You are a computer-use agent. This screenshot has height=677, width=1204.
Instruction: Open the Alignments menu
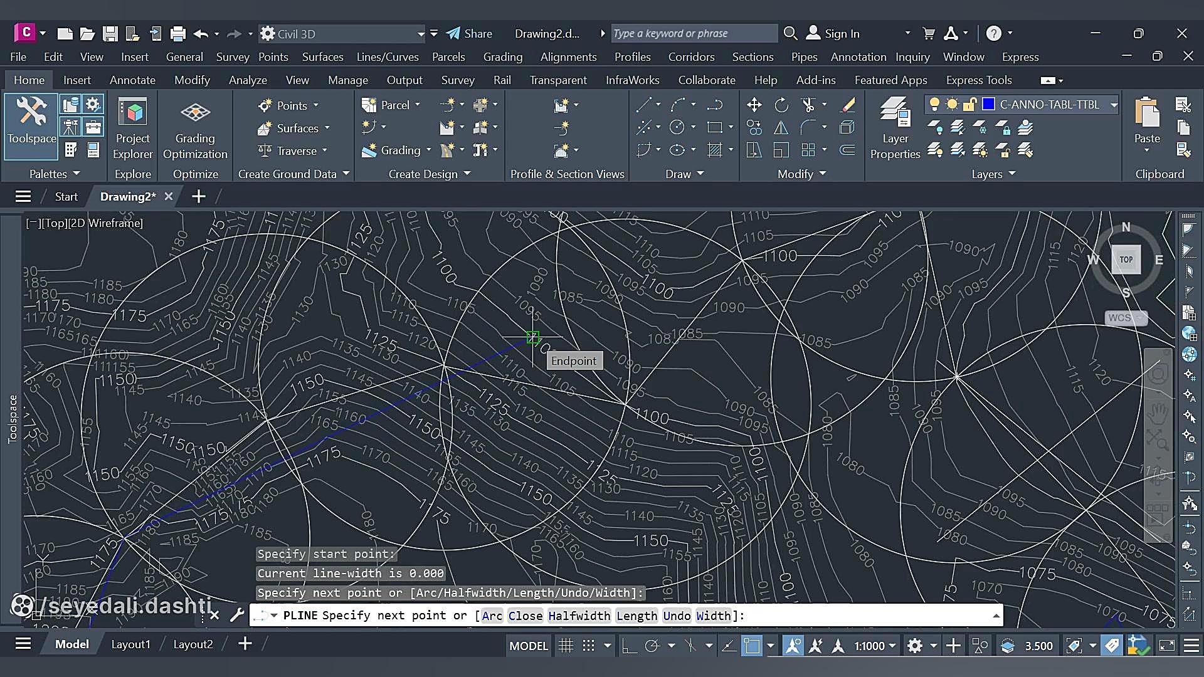[568, 57]
